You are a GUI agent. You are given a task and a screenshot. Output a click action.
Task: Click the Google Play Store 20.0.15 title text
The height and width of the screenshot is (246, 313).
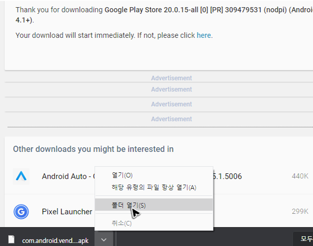164,15
